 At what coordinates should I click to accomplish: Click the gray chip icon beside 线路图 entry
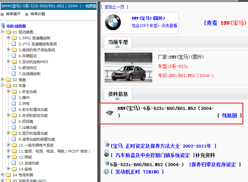(x=110, y=113)
